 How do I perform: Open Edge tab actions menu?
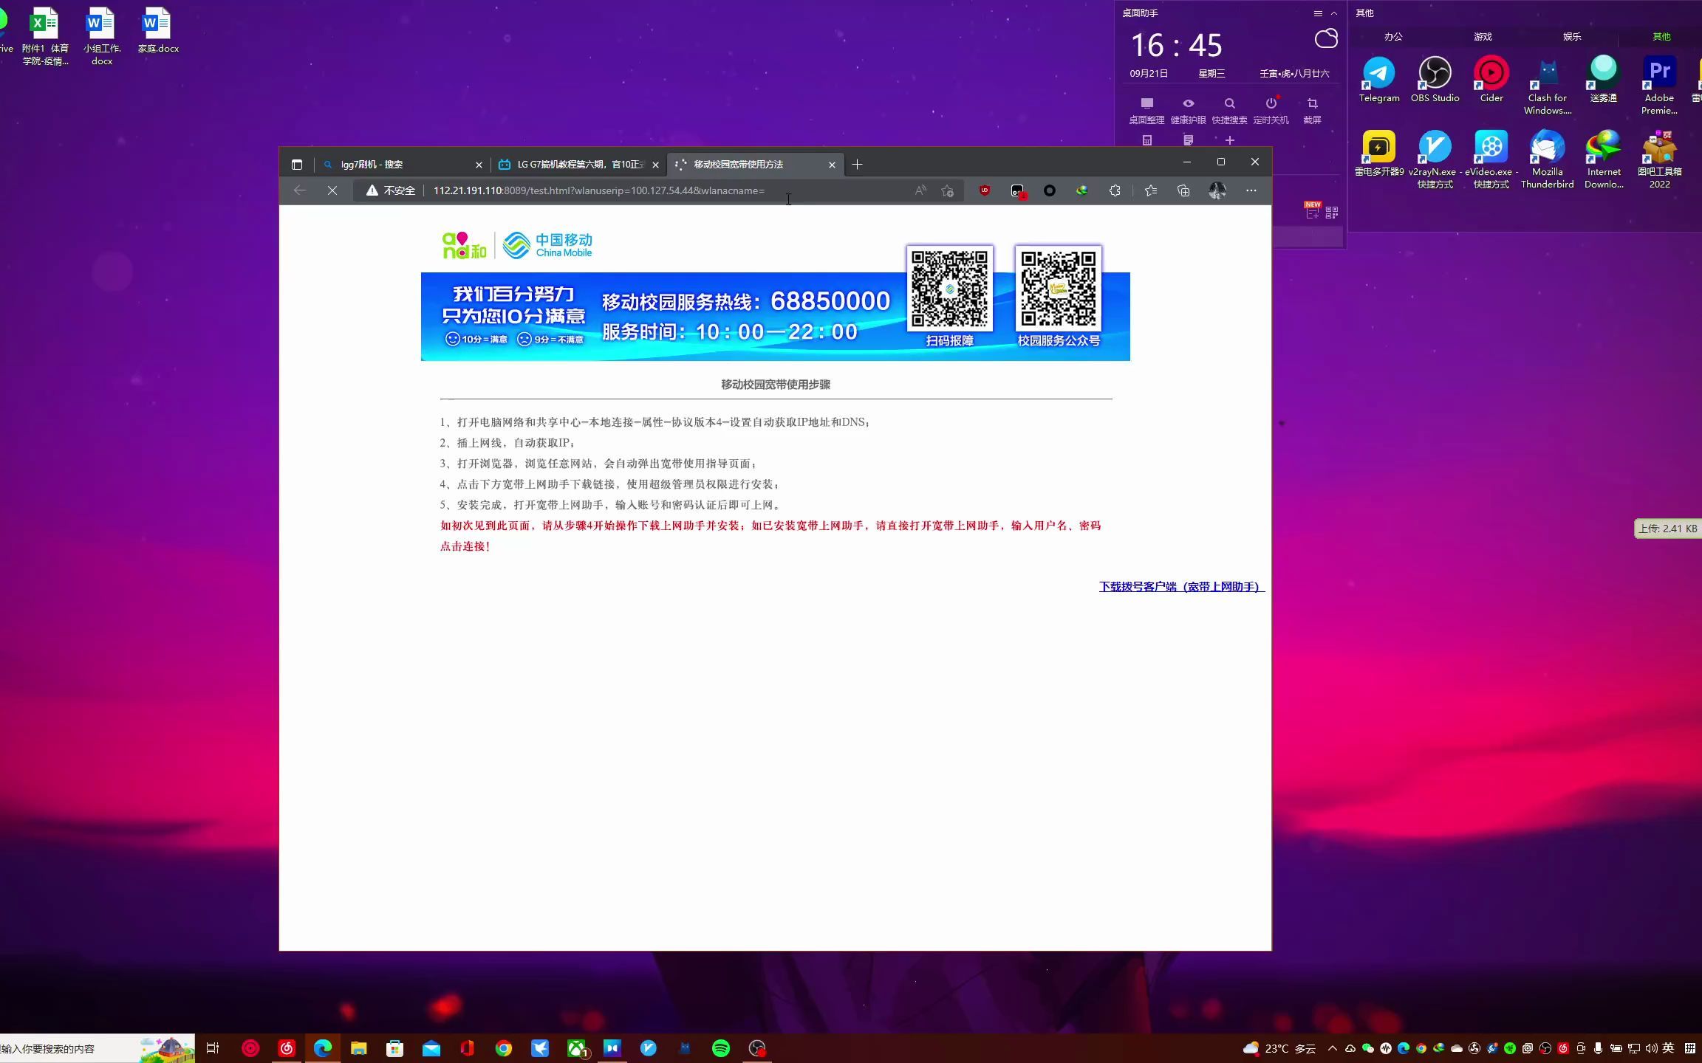click(x=297, y=165)
